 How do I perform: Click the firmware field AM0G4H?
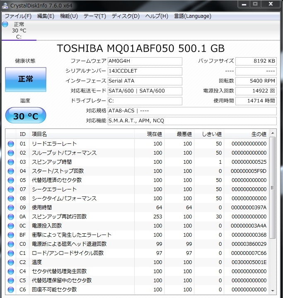tap(144, 61)
